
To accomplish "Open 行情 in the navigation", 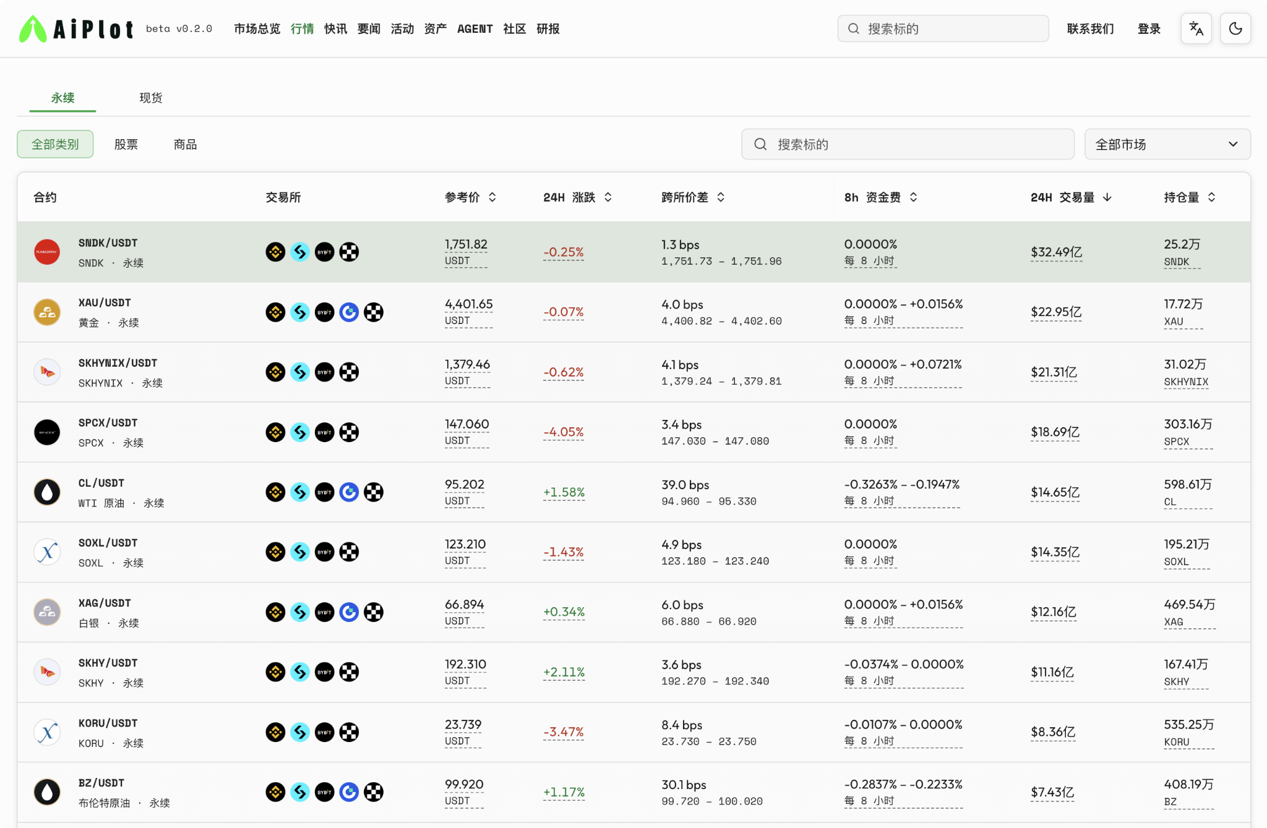I will [x=302, y=28].
